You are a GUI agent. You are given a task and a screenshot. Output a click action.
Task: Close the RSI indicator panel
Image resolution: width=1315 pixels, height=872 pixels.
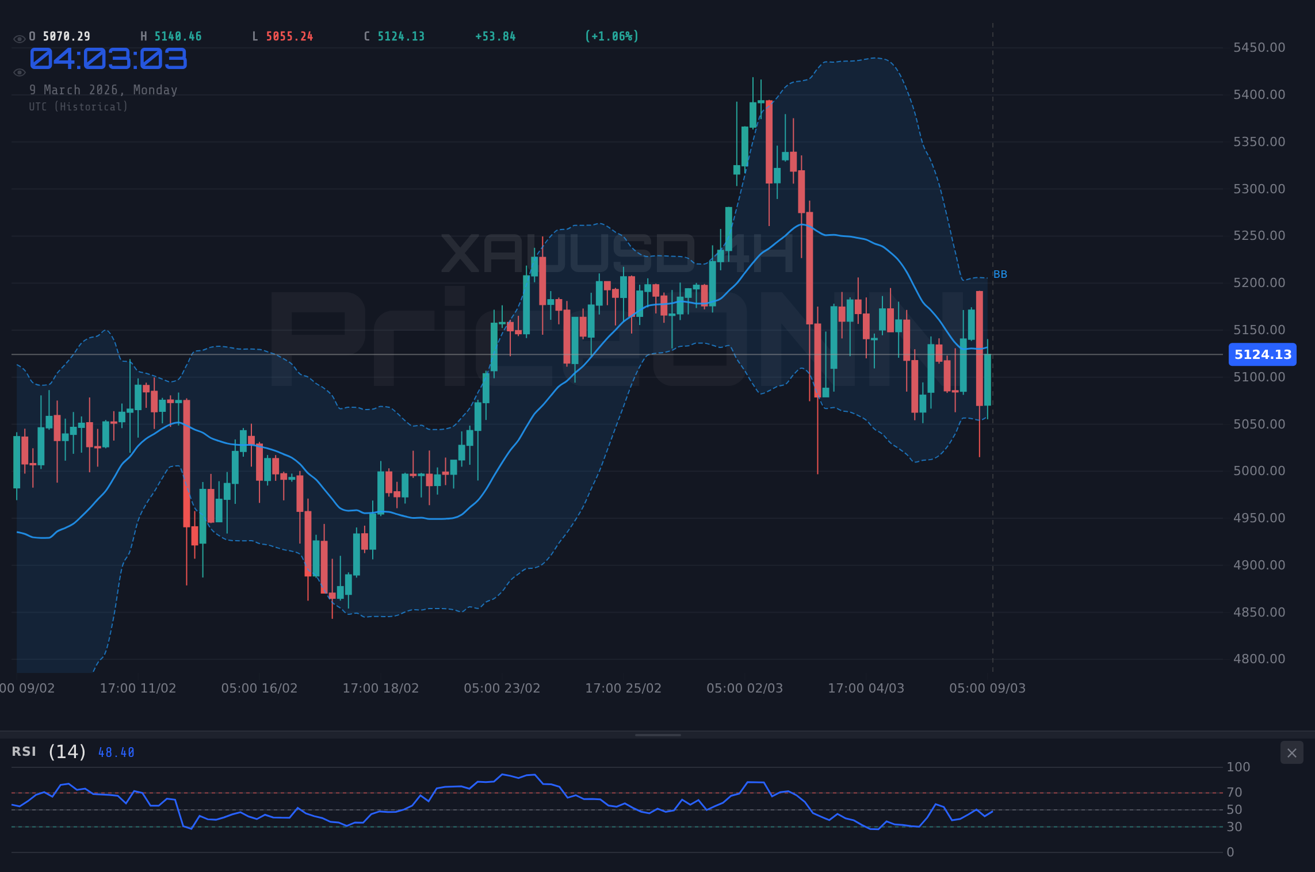pos(1291,753)
